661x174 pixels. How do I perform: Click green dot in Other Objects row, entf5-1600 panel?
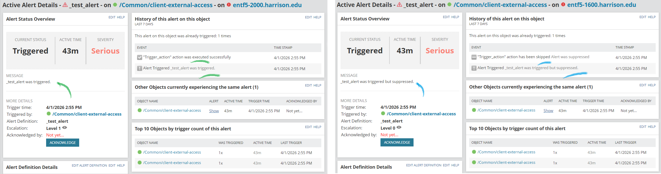click(474, 110)
